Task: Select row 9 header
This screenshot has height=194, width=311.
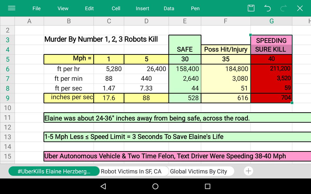Action: coord(8,98)
